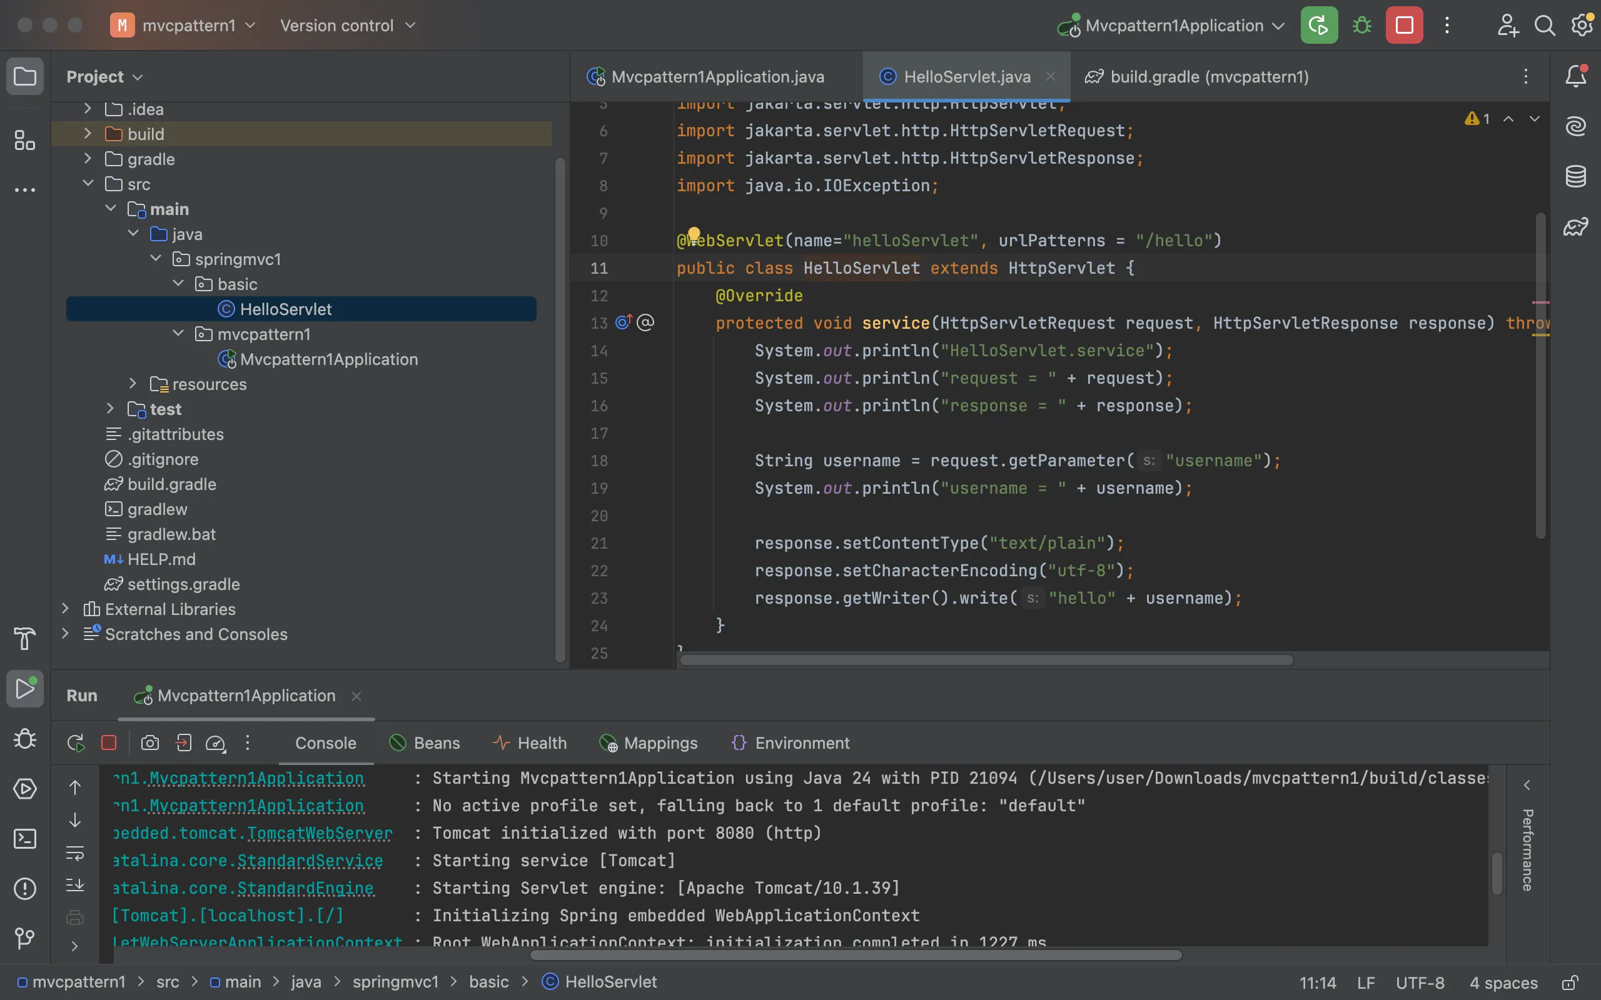The width and height of the screenshot is (1601, 1000).
Task: Toggle soft-wrap in console
Action: pos(75,852)
